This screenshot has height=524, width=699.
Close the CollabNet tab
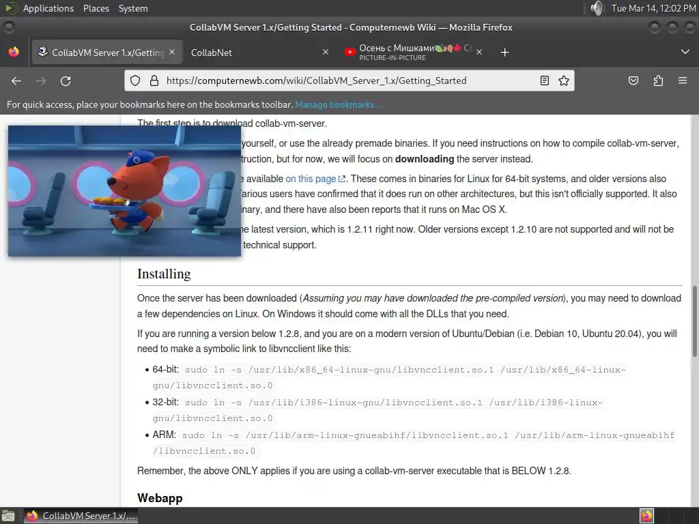point(326,52)
